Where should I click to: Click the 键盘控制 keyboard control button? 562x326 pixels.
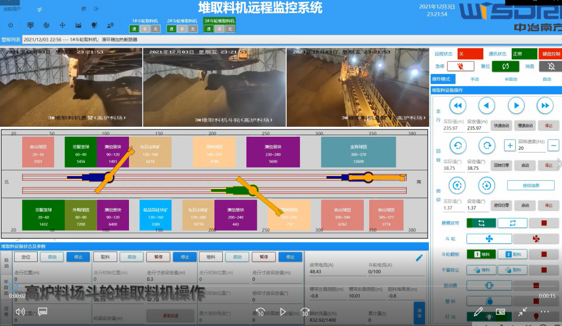tap(550, 54)
